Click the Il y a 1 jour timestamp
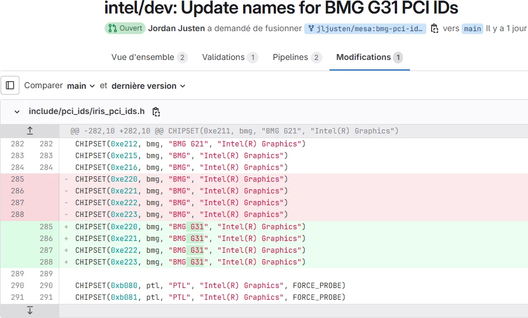The height and width of the screenshot is (318, 528). [506, 29]
